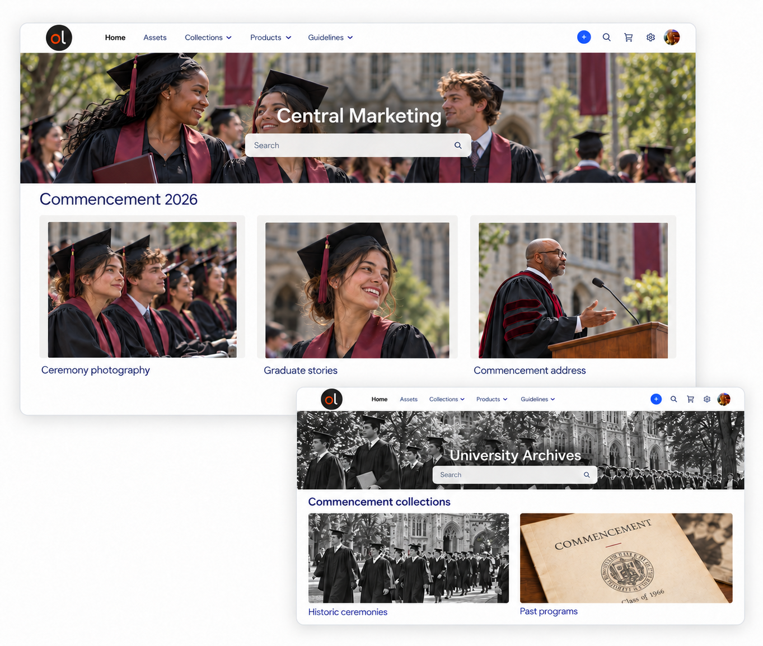
Task: Go to Home in University Archives navbar
Action: click(x=380, y=399)
